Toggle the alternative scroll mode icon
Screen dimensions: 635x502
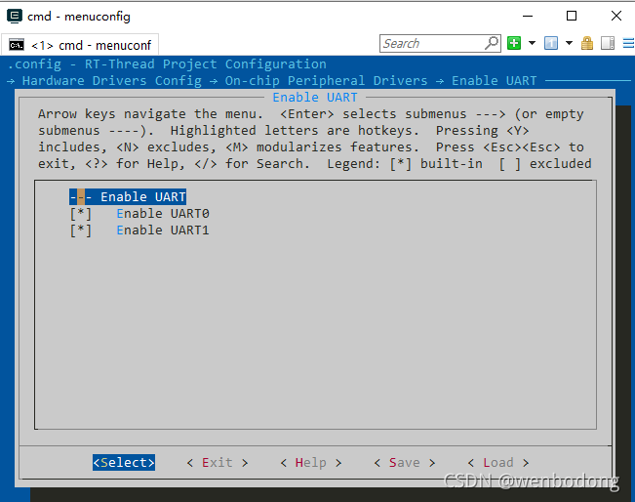pos(607,44)
